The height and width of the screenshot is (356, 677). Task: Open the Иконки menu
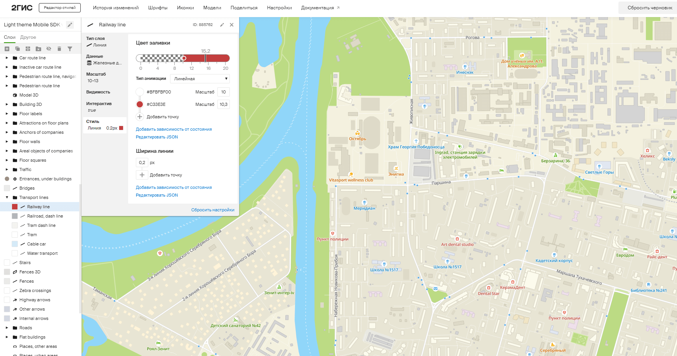coord(186,8)
